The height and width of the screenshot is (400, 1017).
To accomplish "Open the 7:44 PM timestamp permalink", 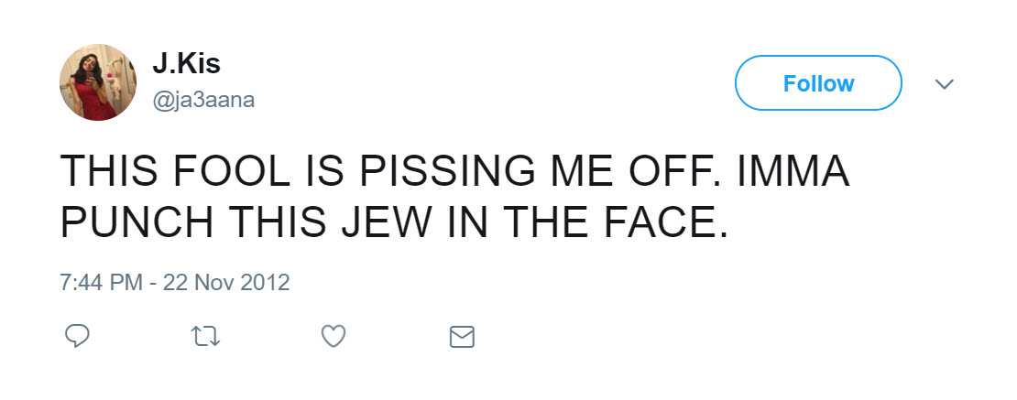I will click(99, 283).
